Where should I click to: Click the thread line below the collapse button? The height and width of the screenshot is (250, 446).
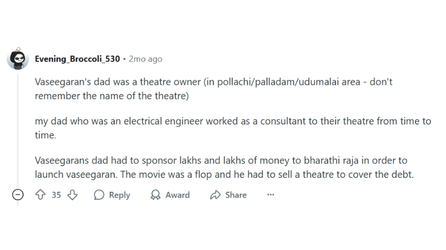tap(18, 204)
